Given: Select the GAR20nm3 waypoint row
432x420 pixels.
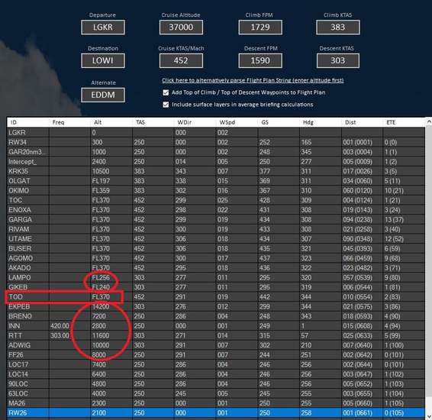Looking at the screenshot, I should pyautogui.click(x=216, y=152).
